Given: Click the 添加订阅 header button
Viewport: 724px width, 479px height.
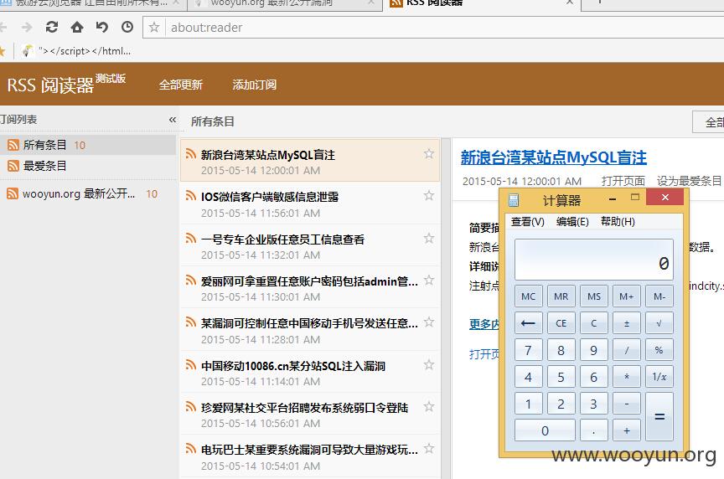Looking at the screenshot, I should [254, 85].
